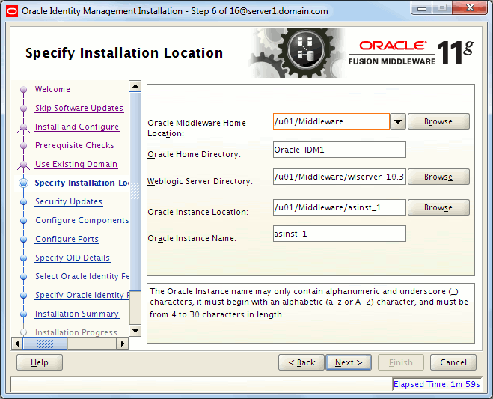Close the installer window
The width and height of the screenshot is (493, 399).
[470, 8]
